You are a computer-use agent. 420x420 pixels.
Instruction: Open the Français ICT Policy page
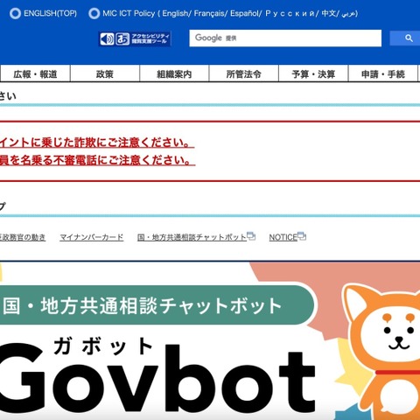[210, 13]
